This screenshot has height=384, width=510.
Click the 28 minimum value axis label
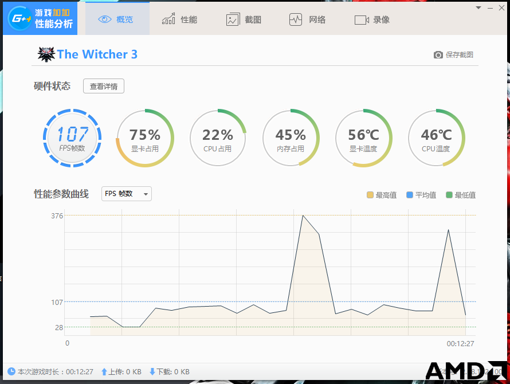click(x=59, y=327)
